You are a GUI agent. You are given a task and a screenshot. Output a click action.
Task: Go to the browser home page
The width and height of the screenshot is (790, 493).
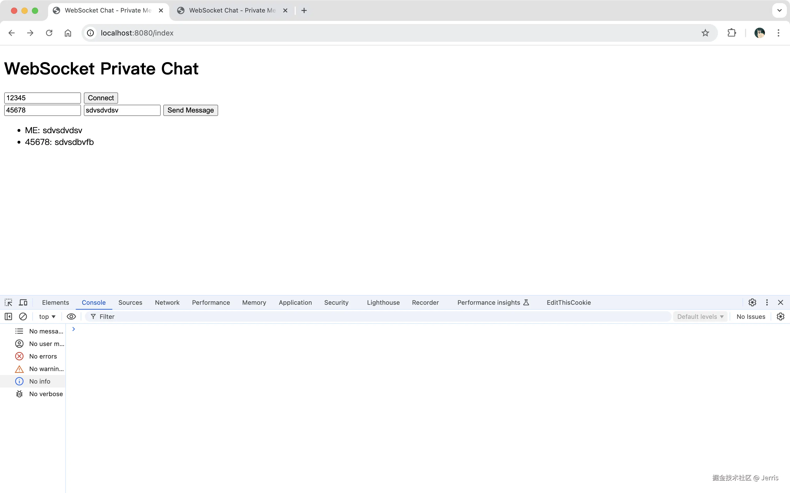[68, 33]
